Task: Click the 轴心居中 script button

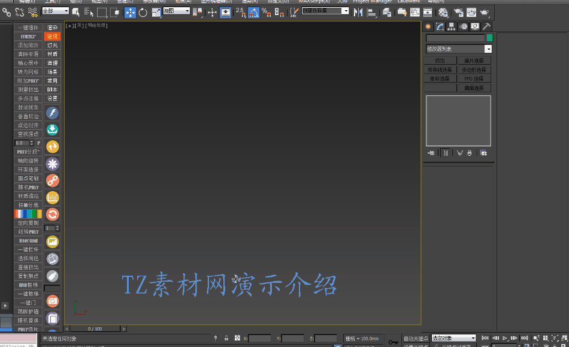Action: (x=28, y=63)
